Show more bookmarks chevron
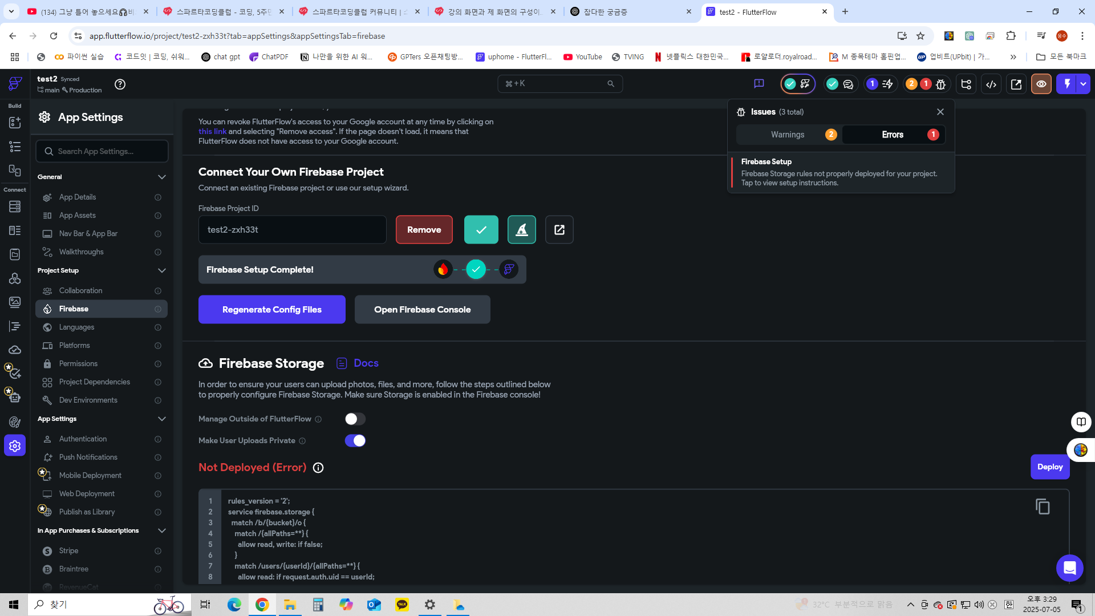Image resolution: width=1095 pixels, height=616 pixels. click(x=1013, y=57)
